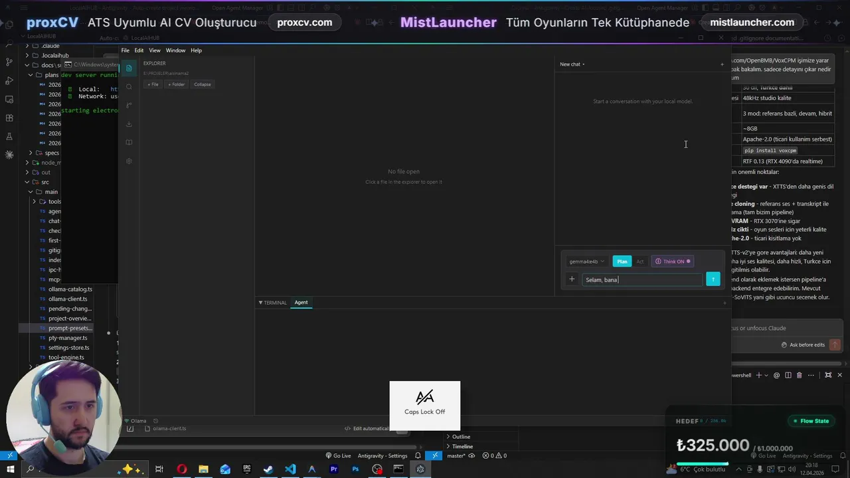The height and width of the screenshot is (478, 850).
Task: Open New chat dropdown
Action: [572, 64]
